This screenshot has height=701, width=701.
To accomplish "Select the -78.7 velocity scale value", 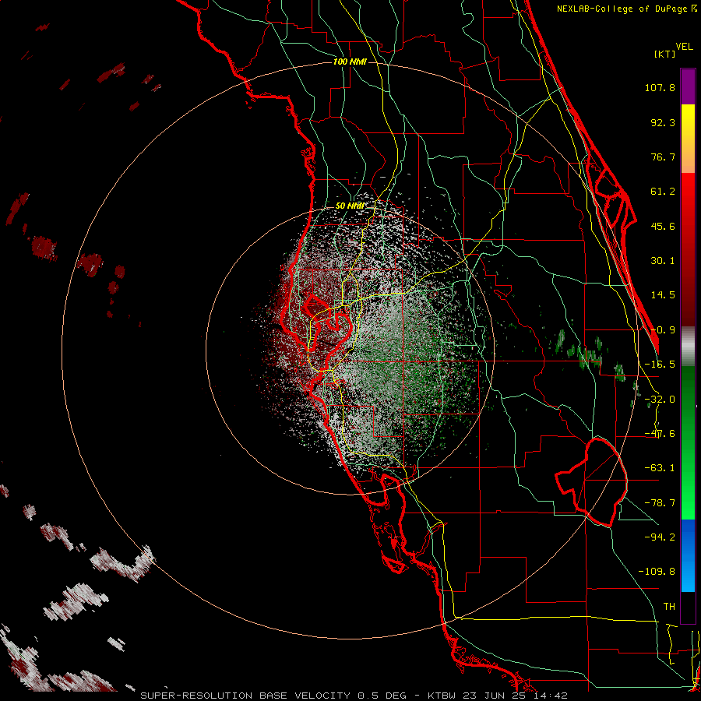I will [660, 503].
